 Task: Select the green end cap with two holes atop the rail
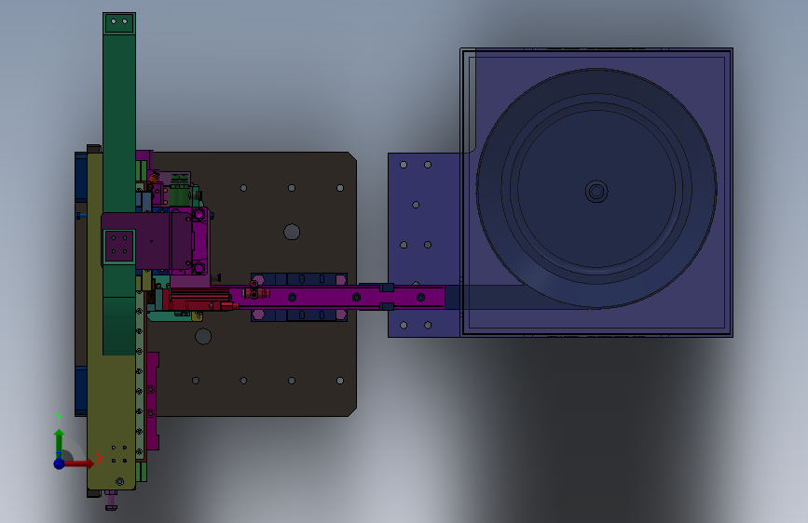pyautogui.click(x=119, y=23)
